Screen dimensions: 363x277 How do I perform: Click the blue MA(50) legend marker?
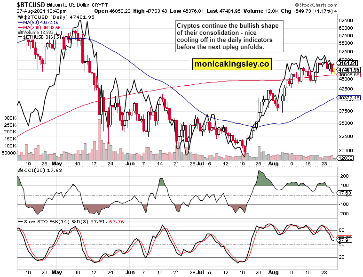(20, 22)
